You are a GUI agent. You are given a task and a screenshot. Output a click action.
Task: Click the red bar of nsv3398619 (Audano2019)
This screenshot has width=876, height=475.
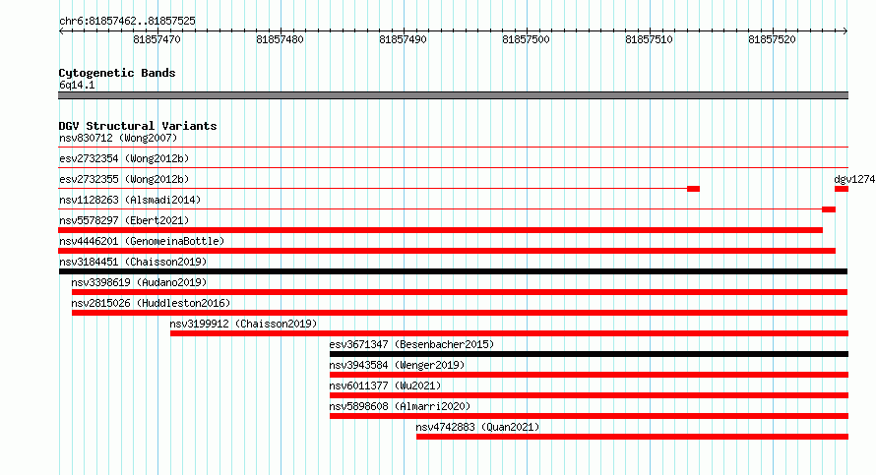point(460,292)
